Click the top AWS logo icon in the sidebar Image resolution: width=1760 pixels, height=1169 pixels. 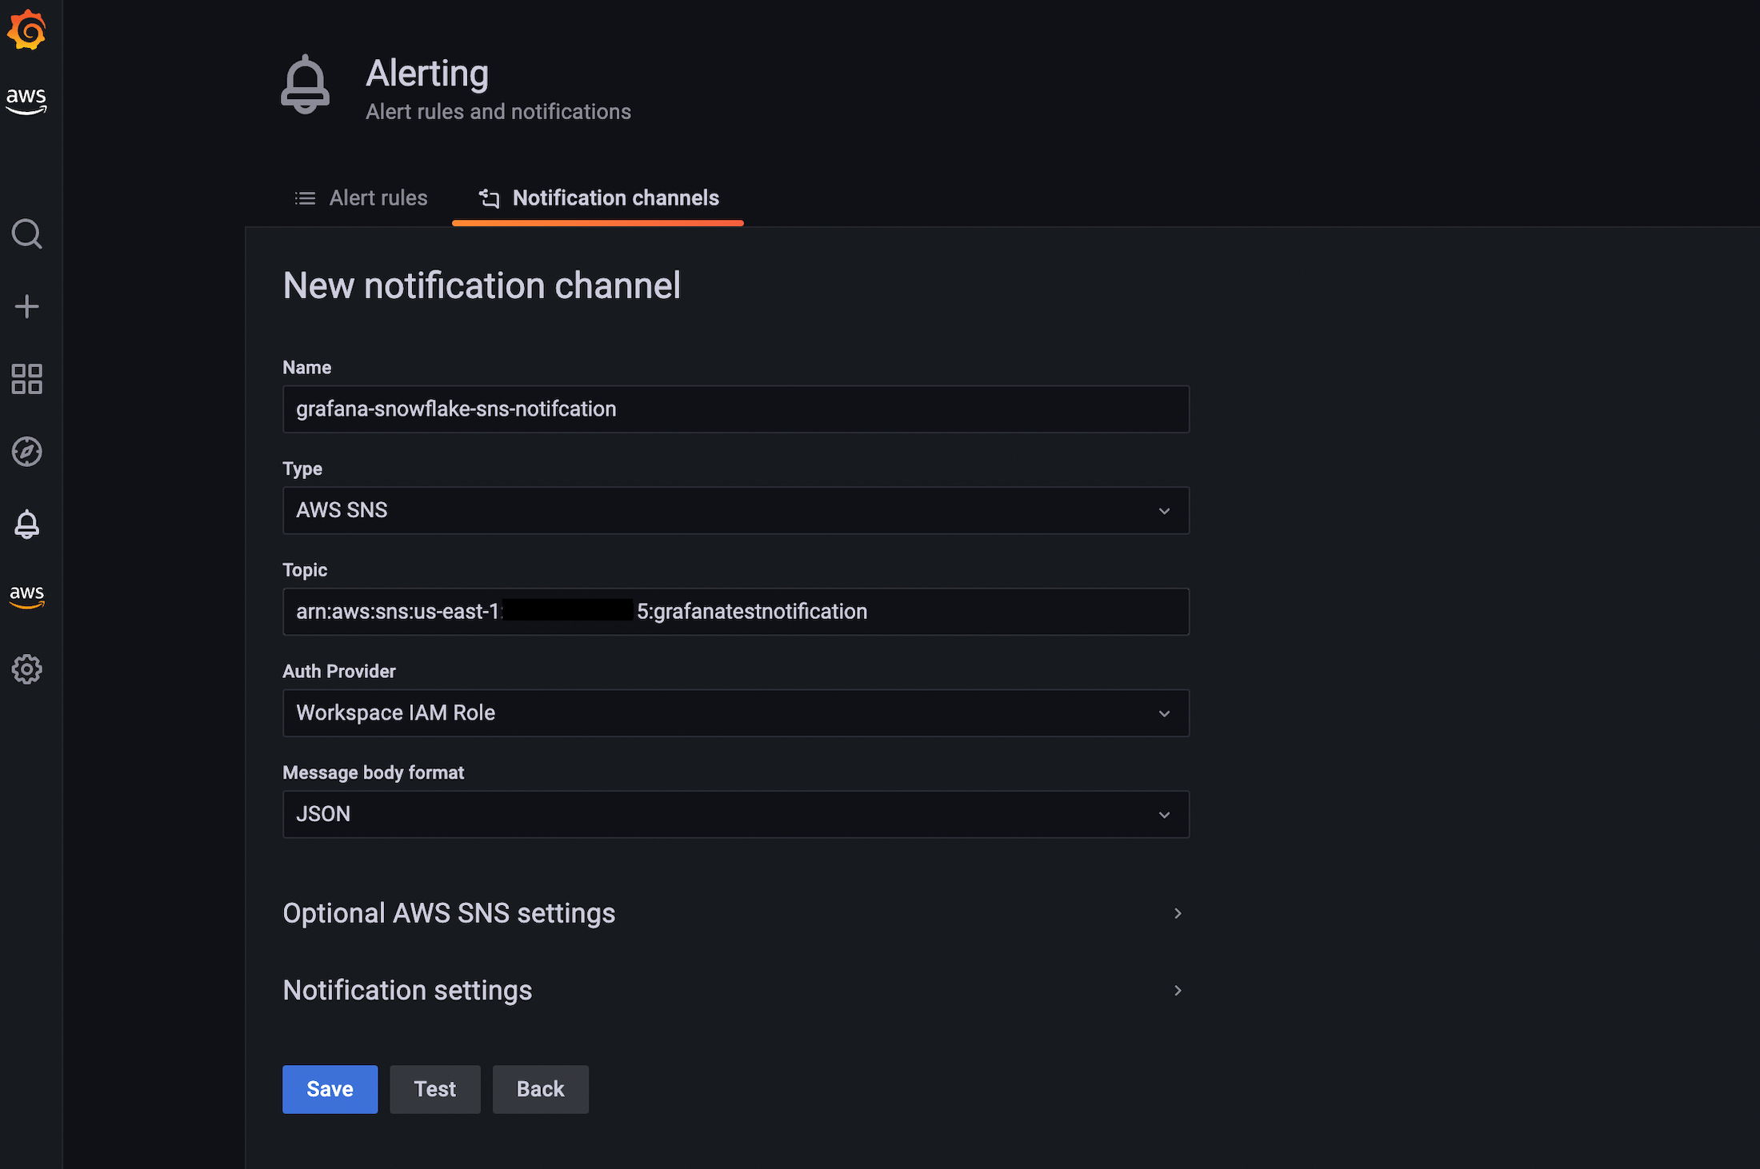pos(26,100)
